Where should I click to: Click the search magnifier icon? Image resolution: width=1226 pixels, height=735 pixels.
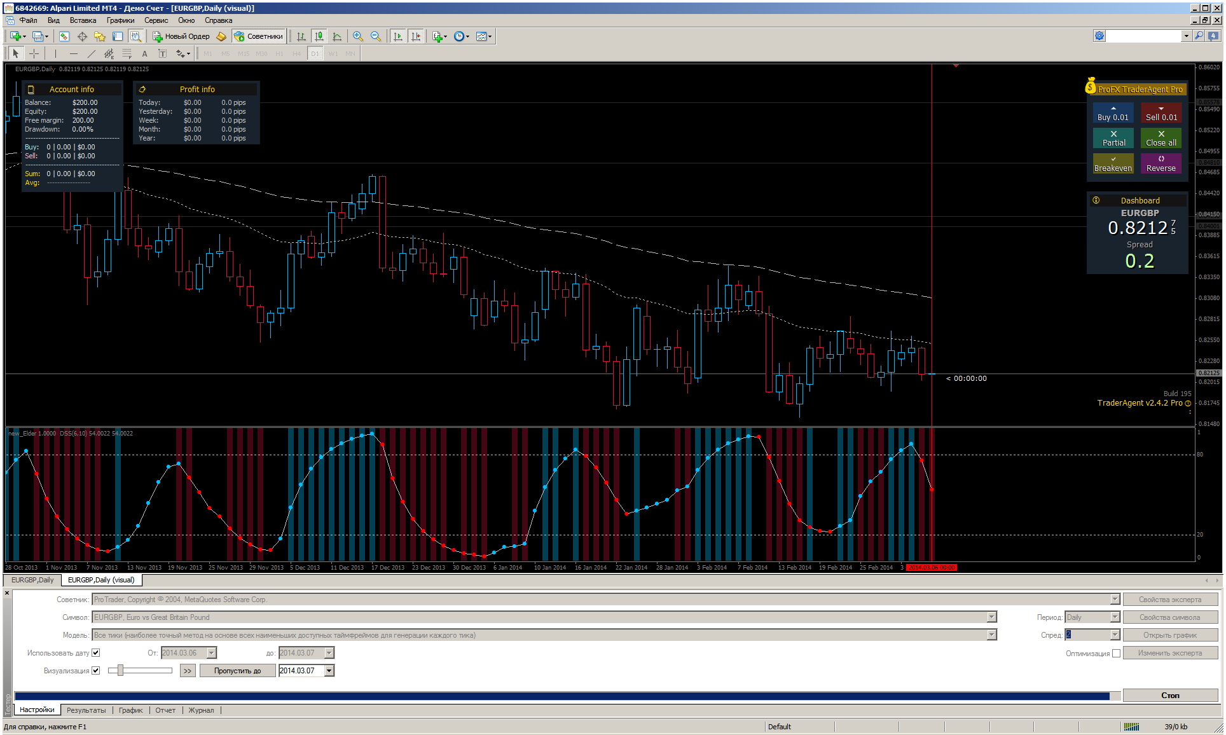pos(1199,36)
